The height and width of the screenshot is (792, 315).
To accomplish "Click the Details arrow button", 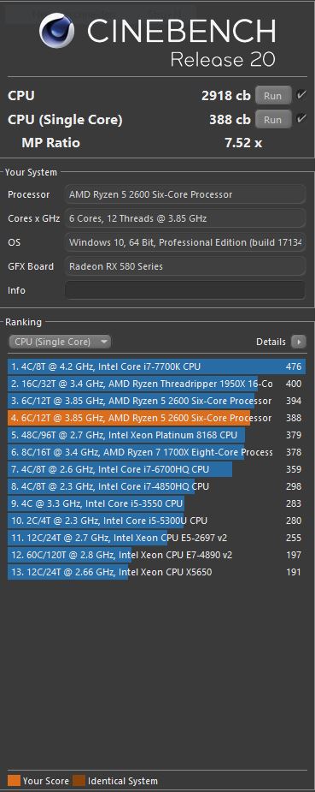I will tap(299, 342).
